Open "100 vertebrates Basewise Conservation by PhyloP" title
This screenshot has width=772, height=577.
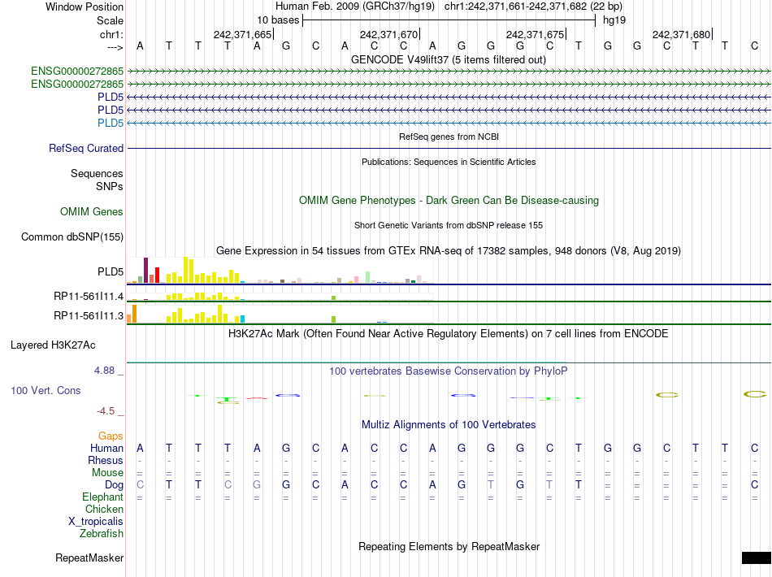pyautogui.click(x=449, y=371)
